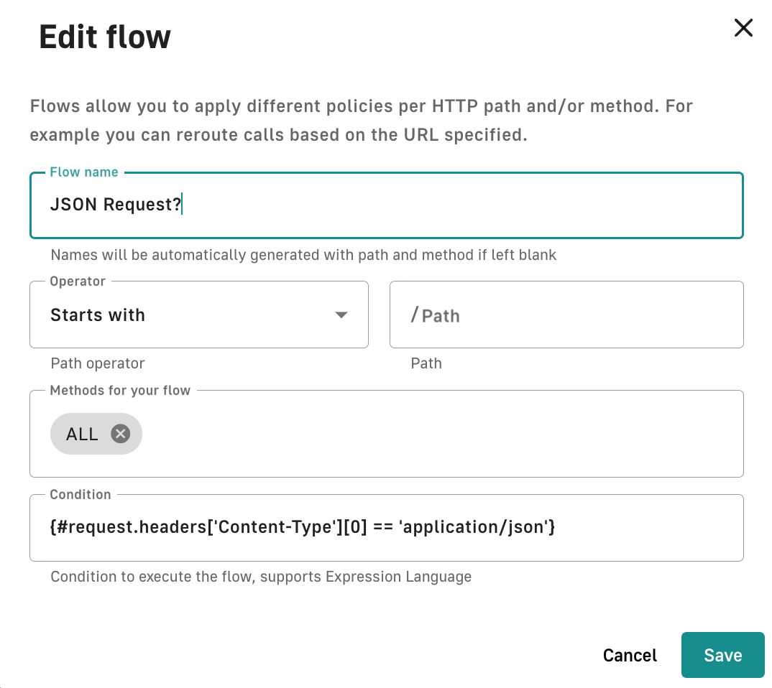This screenshot has width=772, height=688.
Task: Cancel editing the flow
Action: [x=630, y=656]
